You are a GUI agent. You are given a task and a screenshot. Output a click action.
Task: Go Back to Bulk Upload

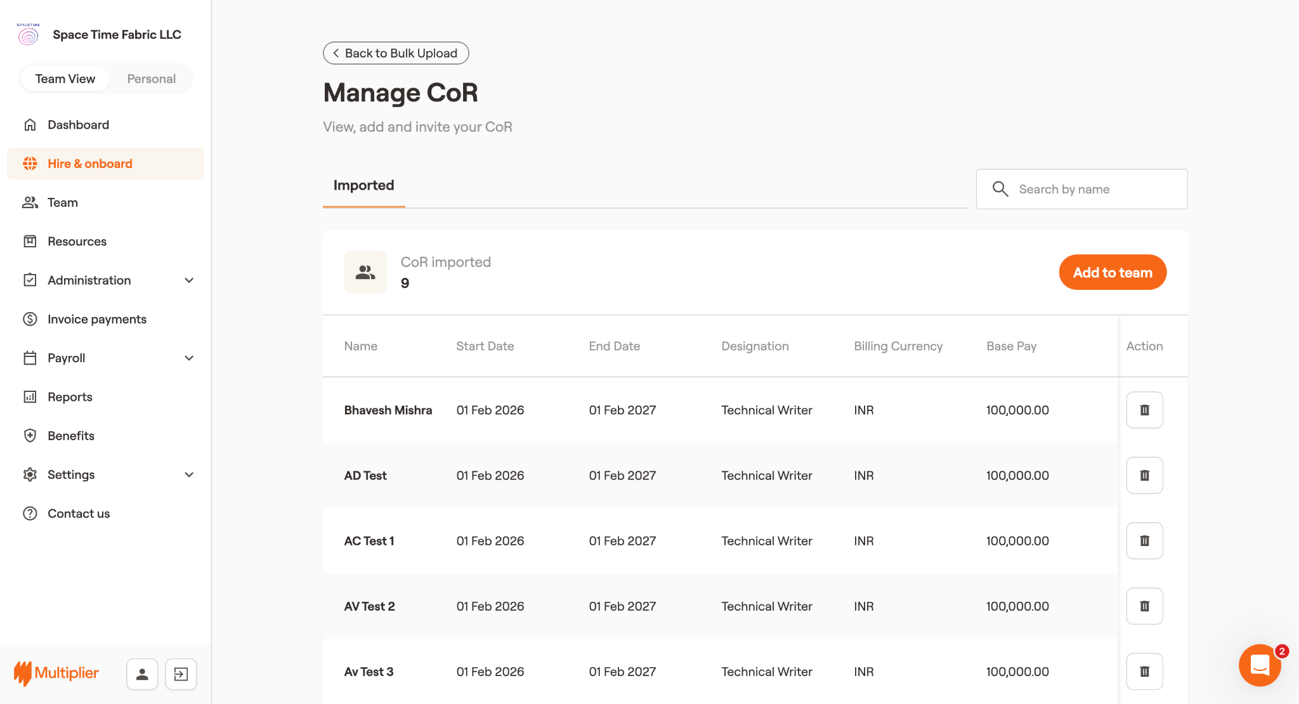pyautogui.click(x=396, y=53)
